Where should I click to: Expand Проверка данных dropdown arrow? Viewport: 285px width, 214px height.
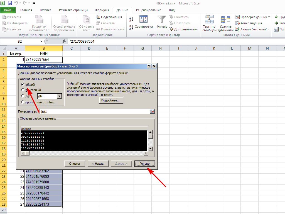point(269,17)
